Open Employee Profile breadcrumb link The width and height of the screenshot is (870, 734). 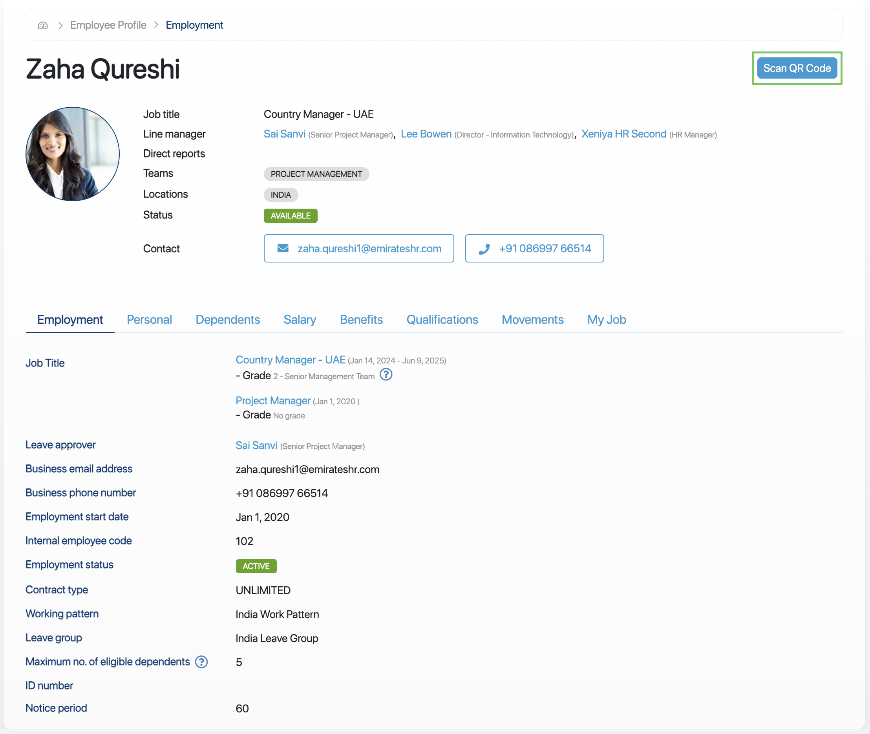click(x=108, y=25)
